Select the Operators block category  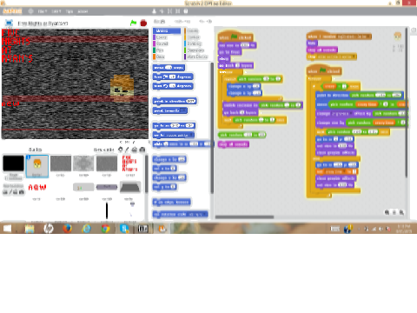click(195, 50)
